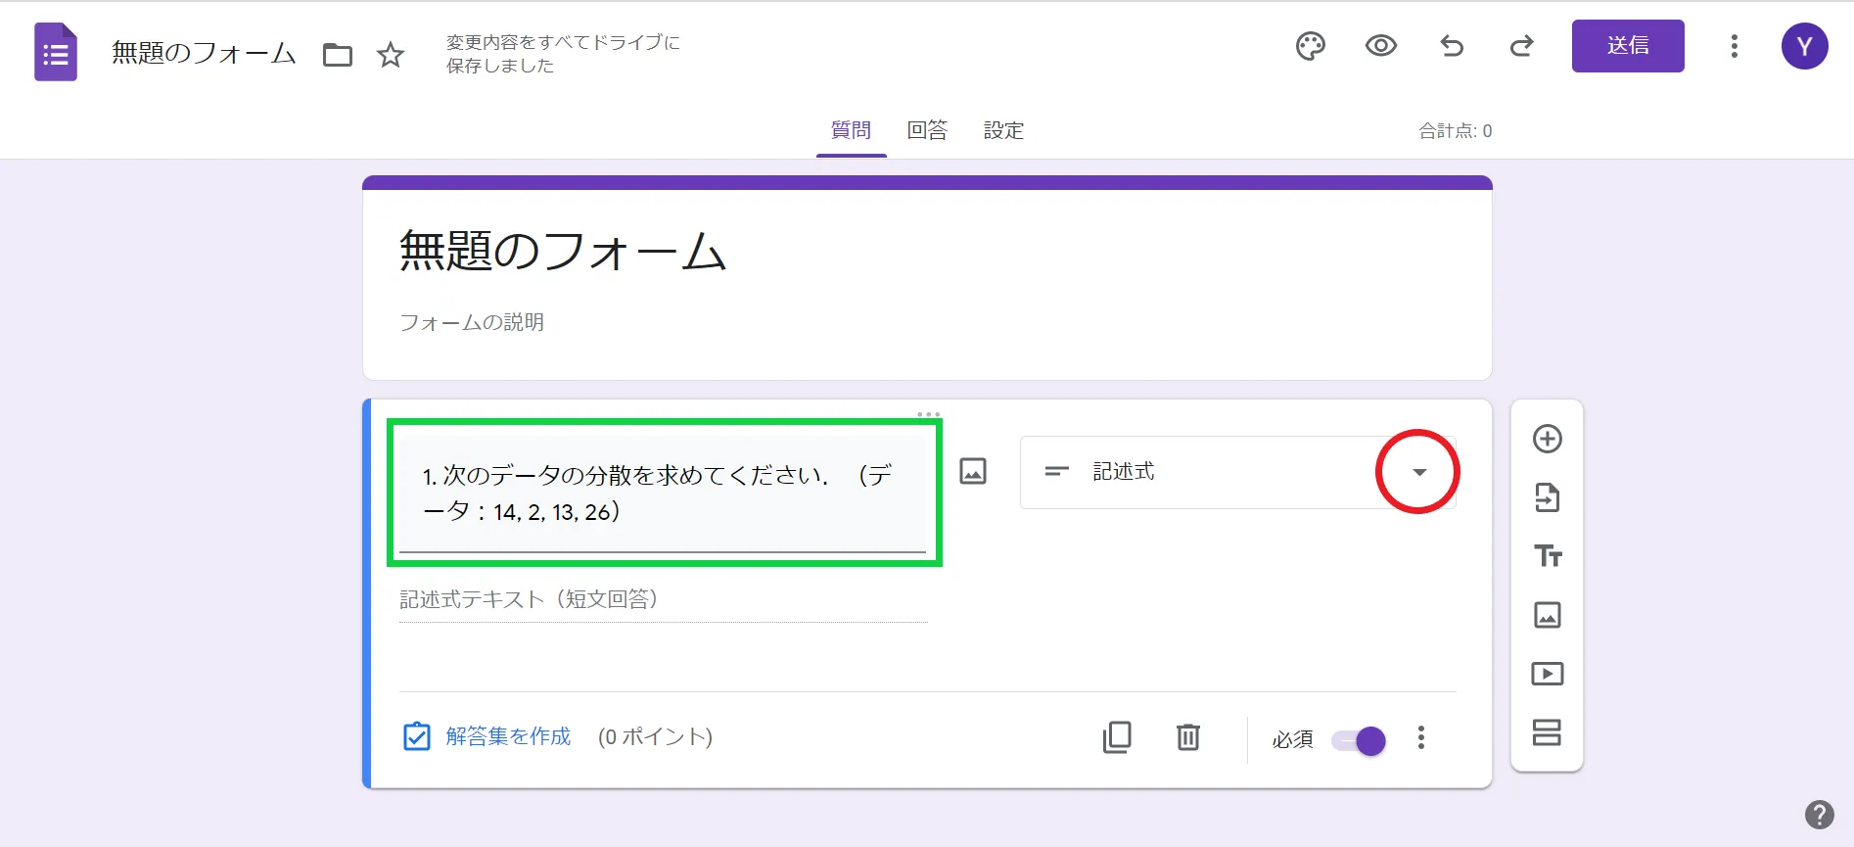Add a video from the sidebar
The height and width of the screenshot is (847, 1854).
(x=1547, y=674)
